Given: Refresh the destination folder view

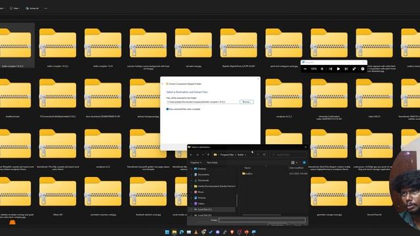Looking at the screenshot, I should point(264,155).
